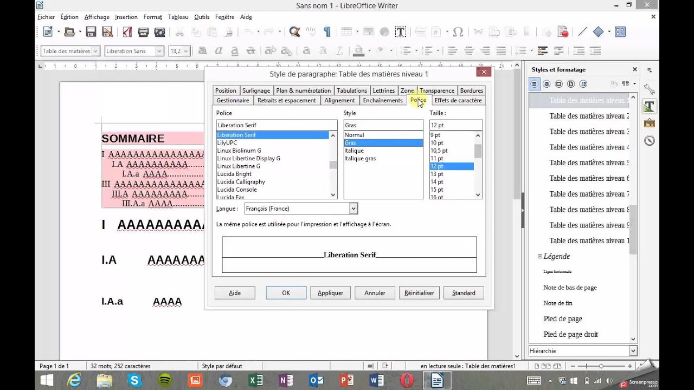Viewport: 694px width, 390px height.
Task: Switch to the Effets de caractère tab
Action: point(458,100)
